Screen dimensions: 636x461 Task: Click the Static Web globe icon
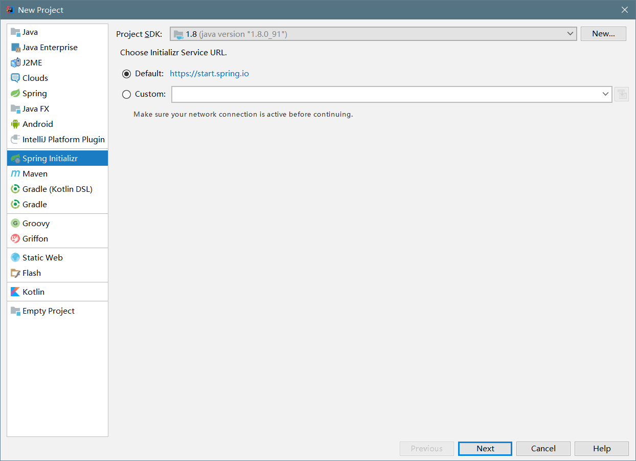(x=15, y=258)
